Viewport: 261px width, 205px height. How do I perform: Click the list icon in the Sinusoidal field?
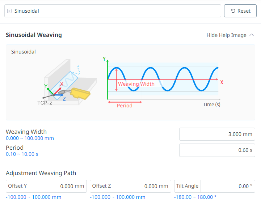[x=9, y=11]
